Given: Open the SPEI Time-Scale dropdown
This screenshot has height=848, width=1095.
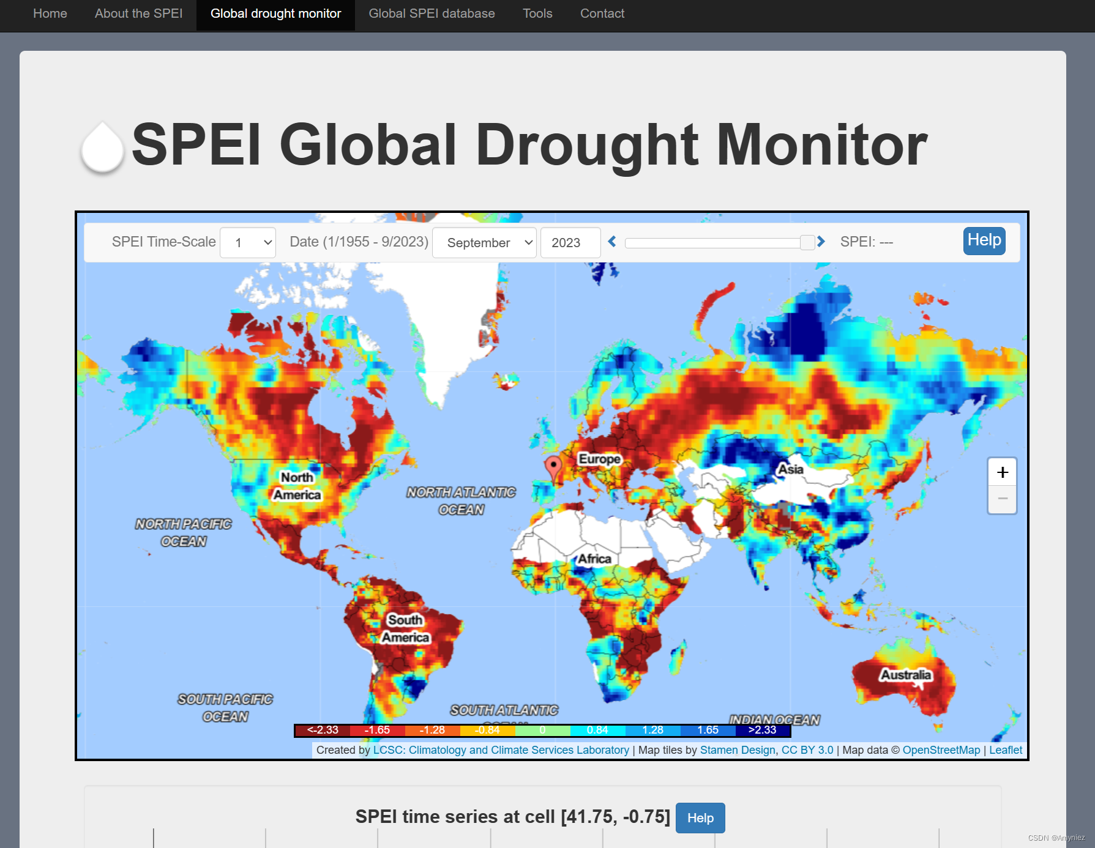Looking at the screenshot, I should [247, 242].
